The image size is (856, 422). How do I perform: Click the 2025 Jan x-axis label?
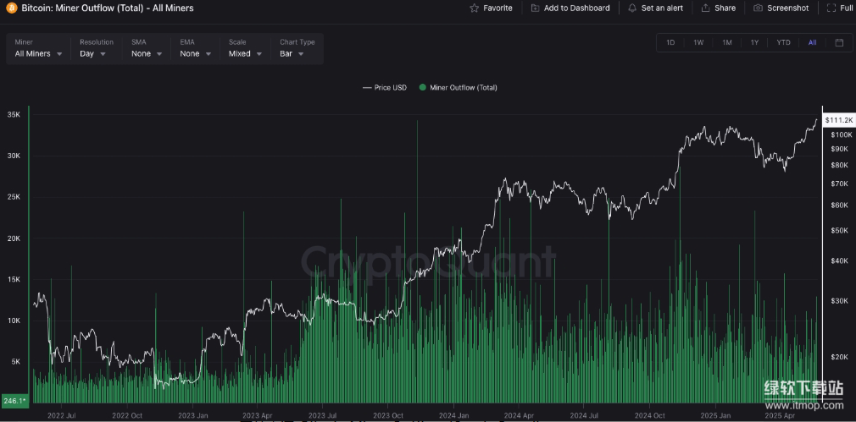pos(715,415)
